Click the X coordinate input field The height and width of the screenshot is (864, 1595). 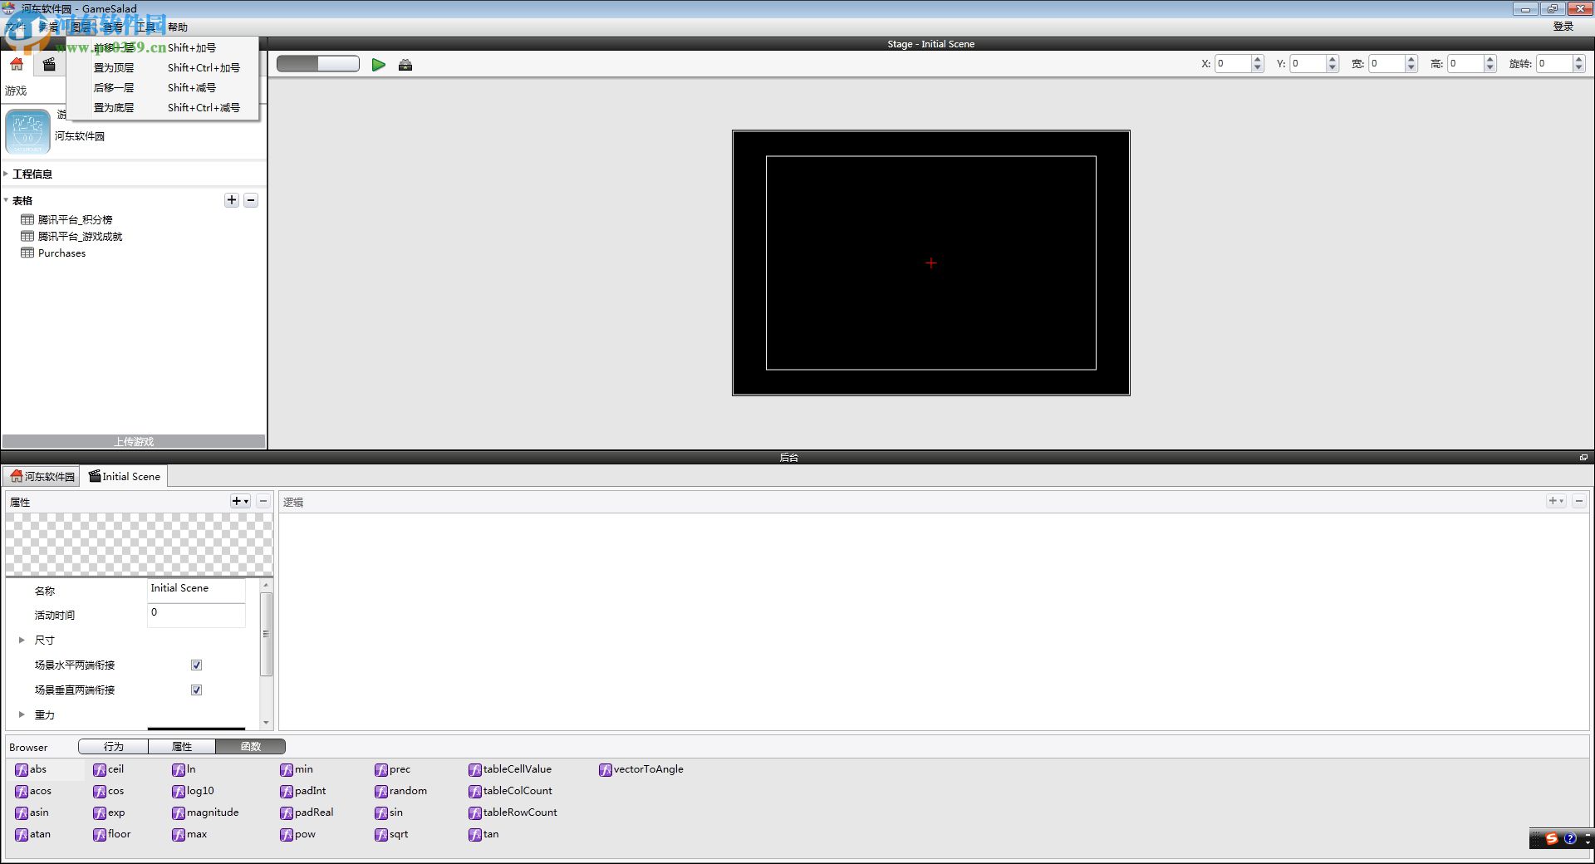click(x=1233, y=64)
